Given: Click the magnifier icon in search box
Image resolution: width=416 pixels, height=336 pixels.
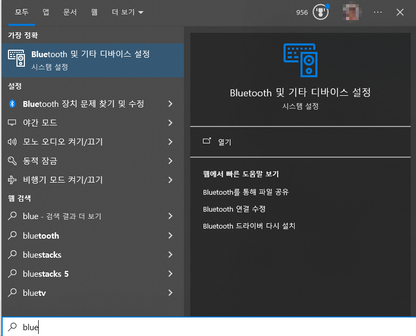Looking at the screenshot, I should 12,327.
